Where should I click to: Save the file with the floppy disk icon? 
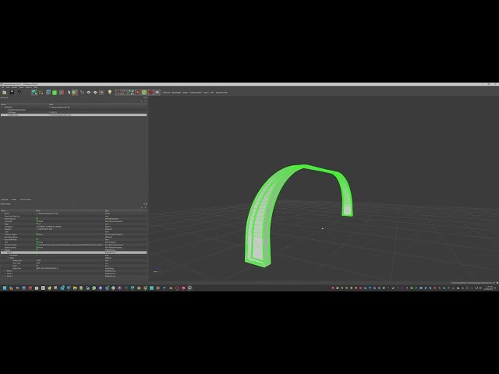coord(12,92)
